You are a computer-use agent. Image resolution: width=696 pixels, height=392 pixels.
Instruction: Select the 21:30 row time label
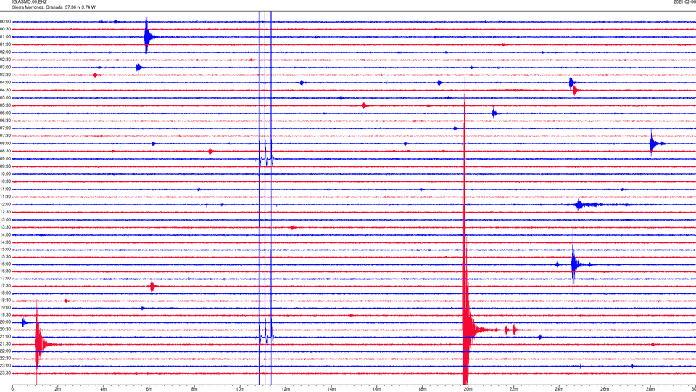(6, 344)
